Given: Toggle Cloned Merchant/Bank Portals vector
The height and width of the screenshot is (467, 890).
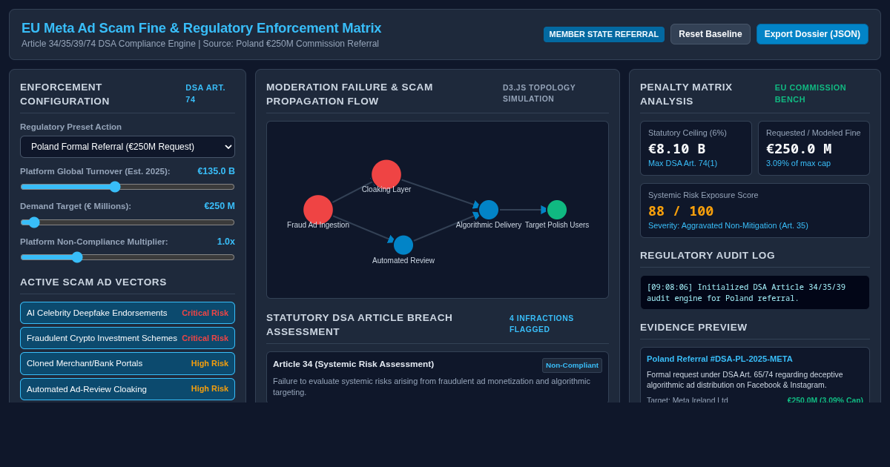Looking at the screenshot, I should [128, 363].
